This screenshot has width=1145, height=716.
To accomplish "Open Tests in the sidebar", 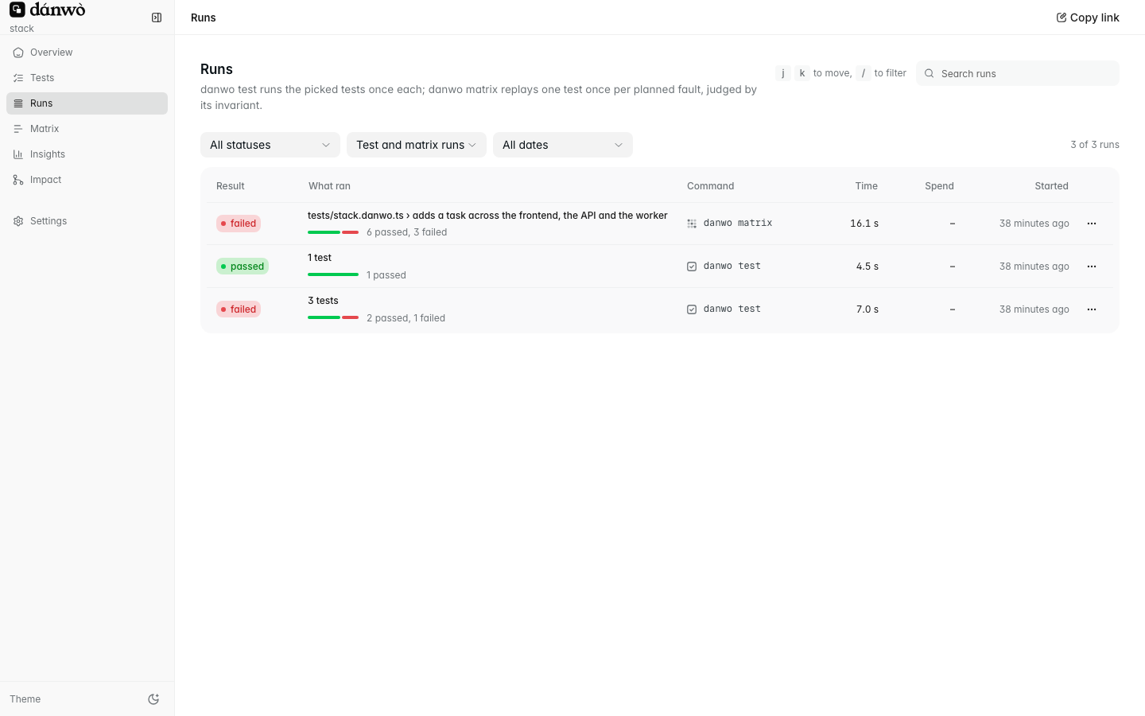I will coord(87,78).
